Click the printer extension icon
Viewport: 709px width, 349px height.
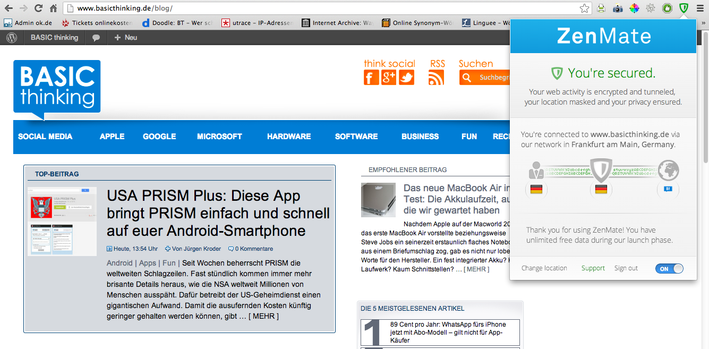(601, 8)
